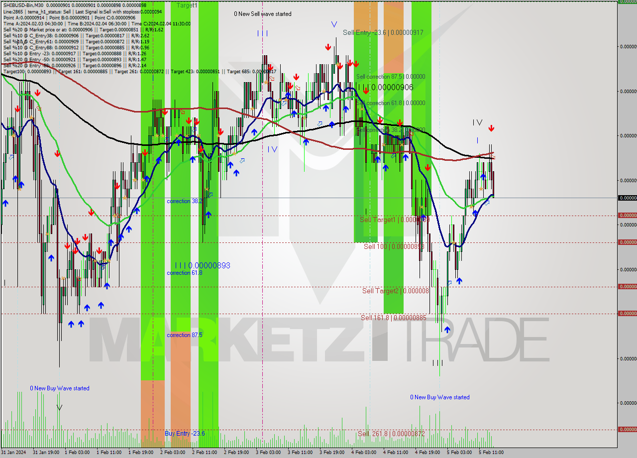637x458 pixels.
Task: Click "0 New Buy Wave started" near 31 Jan
Action: [60, 388]
